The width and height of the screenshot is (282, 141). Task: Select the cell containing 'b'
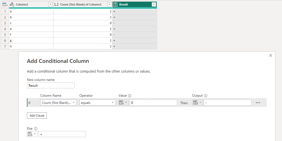click(31, 17)
